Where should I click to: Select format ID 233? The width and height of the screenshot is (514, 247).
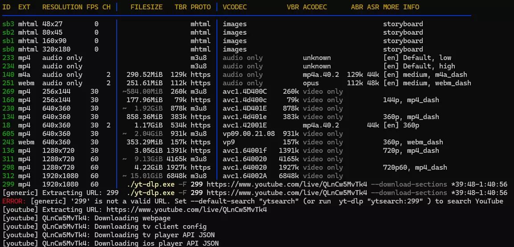click(x=8, y=58)
